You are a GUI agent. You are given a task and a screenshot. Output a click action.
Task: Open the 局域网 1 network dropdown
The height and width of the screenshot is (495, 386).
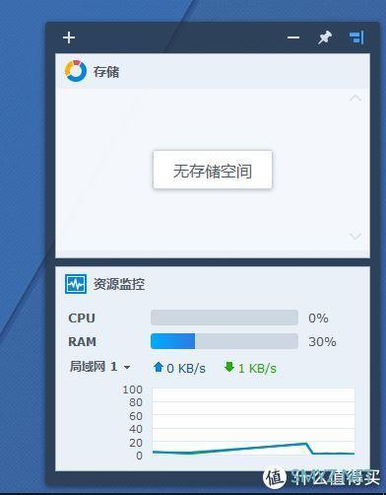pos(99,367)
